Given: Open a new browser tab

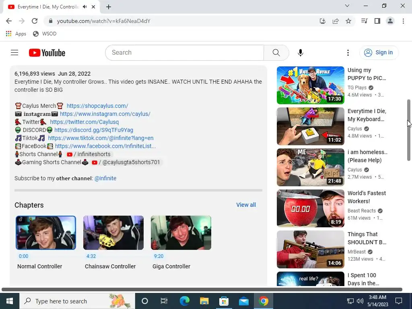Looking at the screenshot, I should tap(109, 7).
